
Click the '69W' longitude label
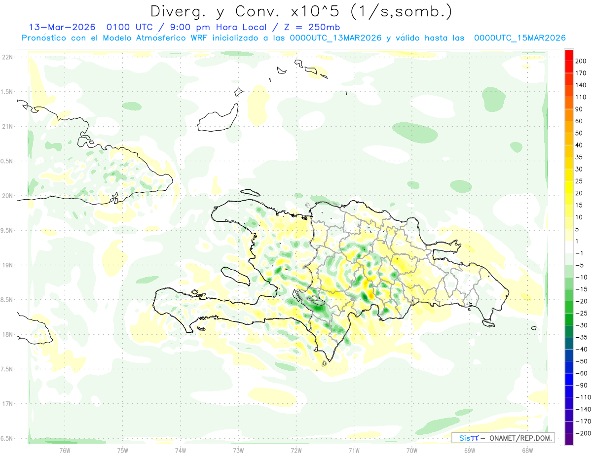coord(470,450)
